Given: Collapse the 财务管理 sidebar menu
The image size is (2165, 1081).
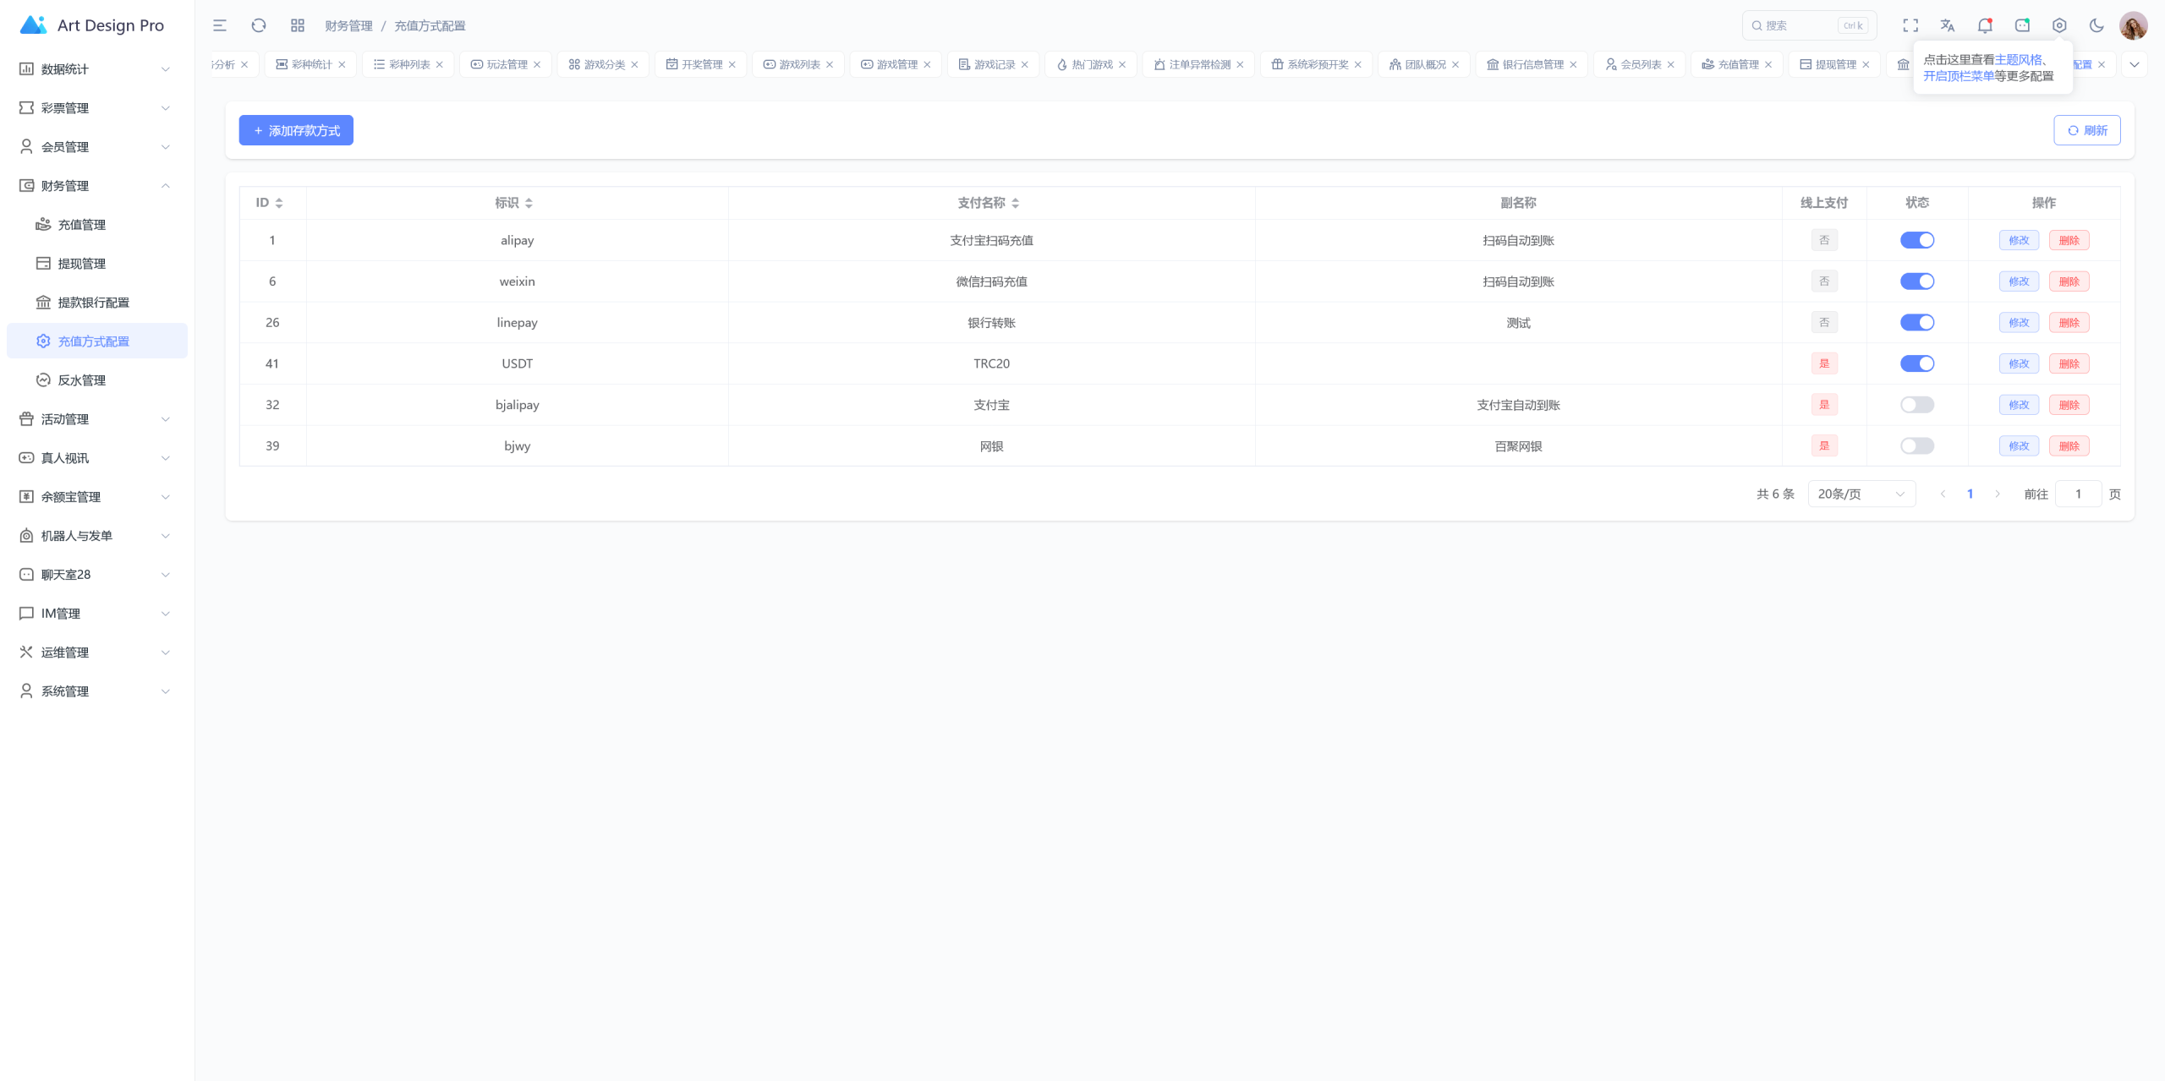Looking at the screenshot, I should pyautogui.click(x=97, y=186).
